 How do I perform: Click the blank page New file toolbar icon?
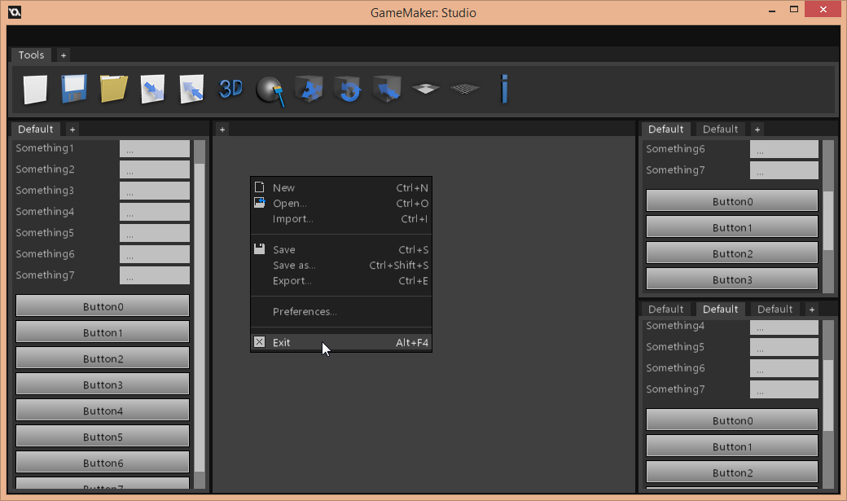[x=35, y=89]
